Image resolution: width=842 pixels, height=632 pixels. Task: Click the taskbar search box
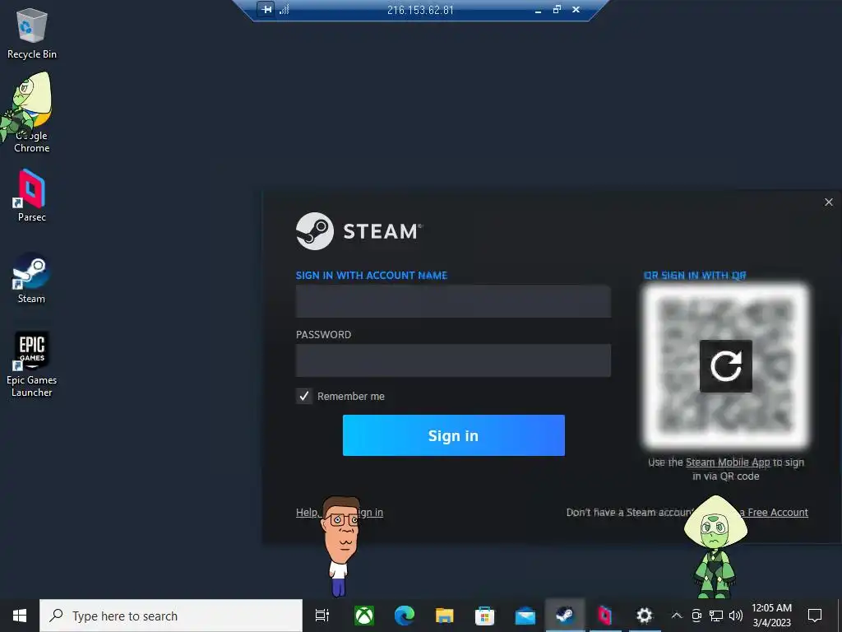[x=171, y=616]
